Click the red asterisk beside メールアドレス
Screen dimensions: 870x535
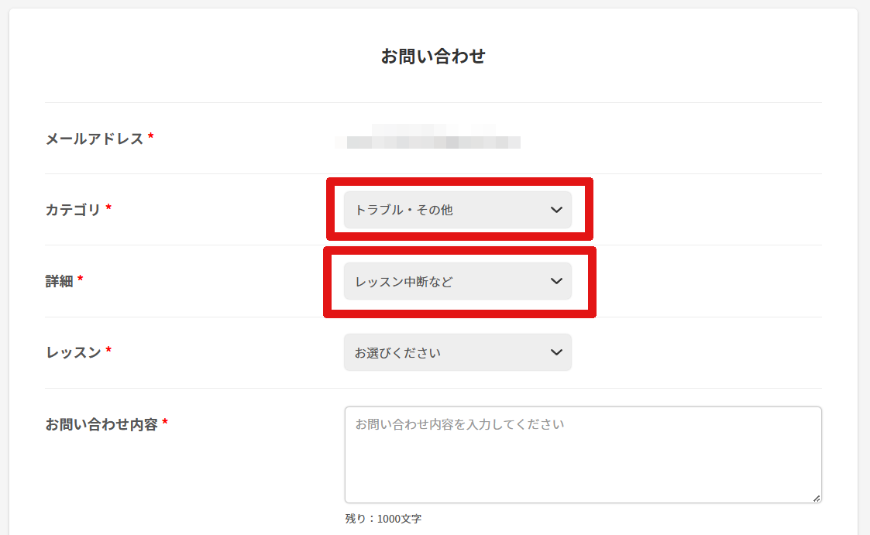(151, 137)
